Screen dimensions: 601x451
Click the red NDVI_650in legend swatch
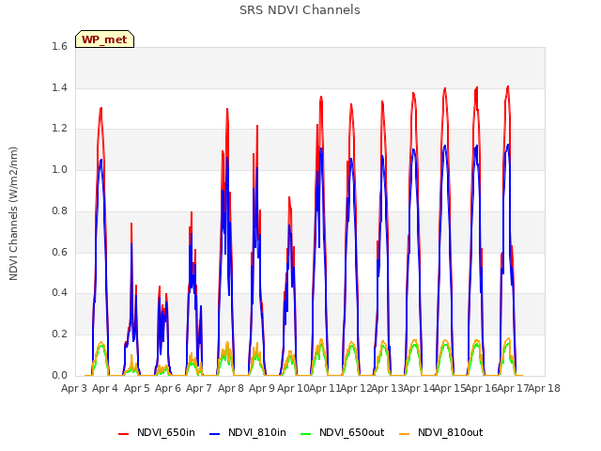[123, 433]
